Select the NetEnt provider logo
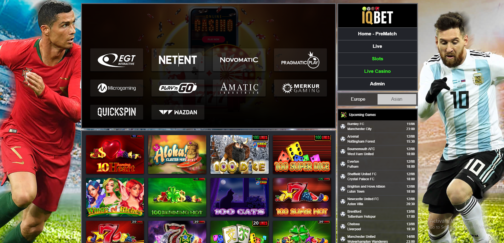The image size is (504, 243). [x=178, y=60]
